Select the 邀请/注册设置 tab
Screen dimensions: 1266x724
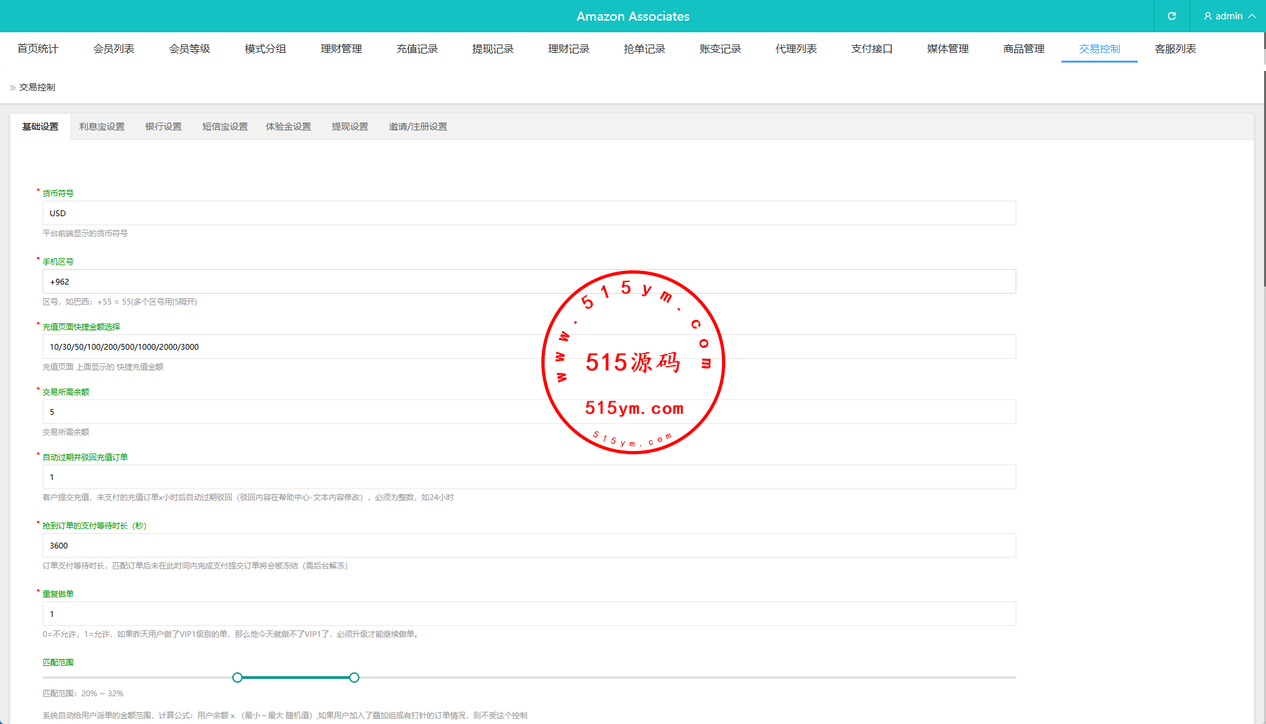coord(417,127)
